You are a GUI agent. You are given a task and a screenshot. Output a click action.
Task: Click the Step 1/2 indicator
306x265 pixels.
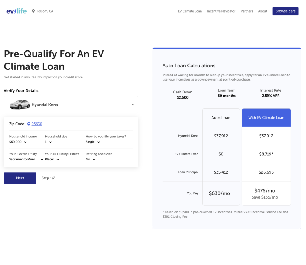click(48, 178)
